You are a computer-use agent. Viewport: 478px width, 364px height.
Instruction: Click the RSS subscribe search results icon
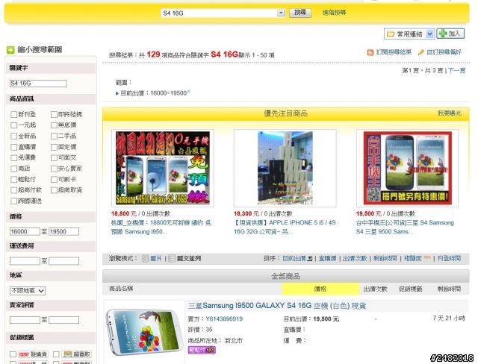pyautogui.click(x=370, y=53)
